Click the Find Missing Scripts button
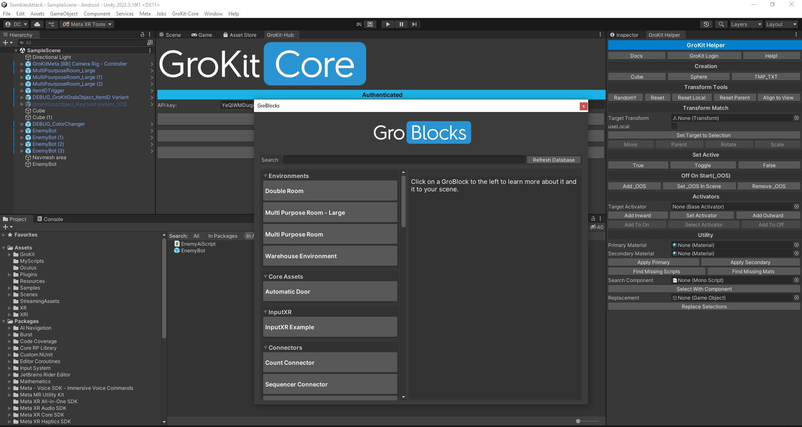The image size is (802, 427). (656, 272)
